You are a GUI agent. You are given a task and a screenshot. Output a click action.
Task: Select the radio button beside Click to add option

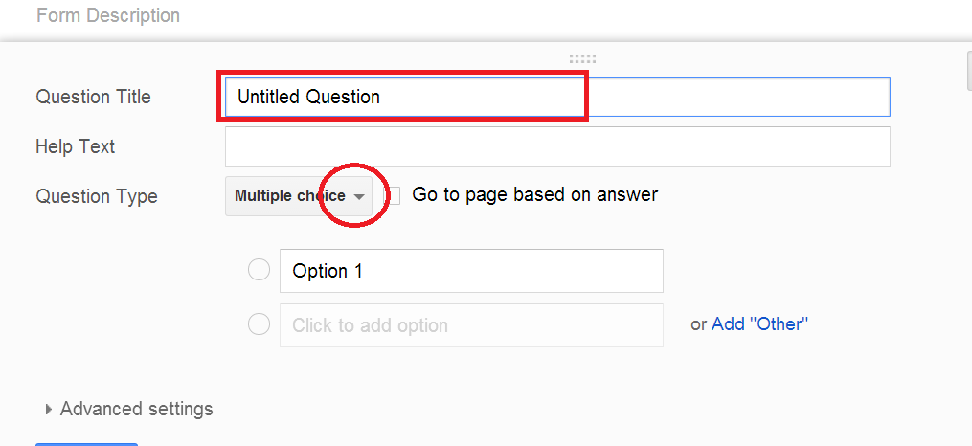pyautogui.click(x=259, y=324)
